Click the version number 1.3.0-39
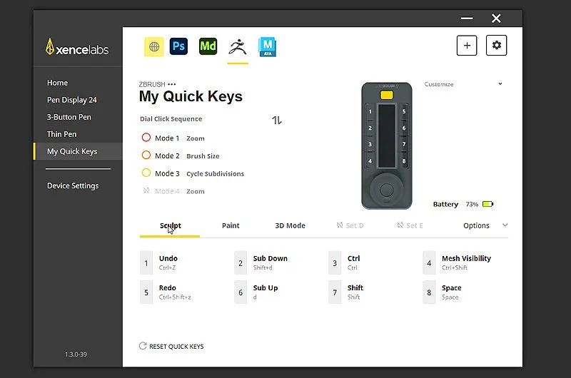The image size is (571, 378). [76, 354]
